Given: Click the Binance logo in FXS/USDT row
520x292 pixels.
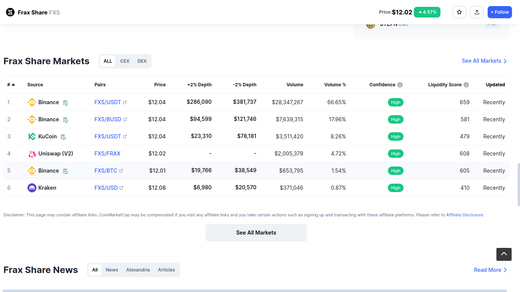Looking at the screenshot, I should (32, 102).
